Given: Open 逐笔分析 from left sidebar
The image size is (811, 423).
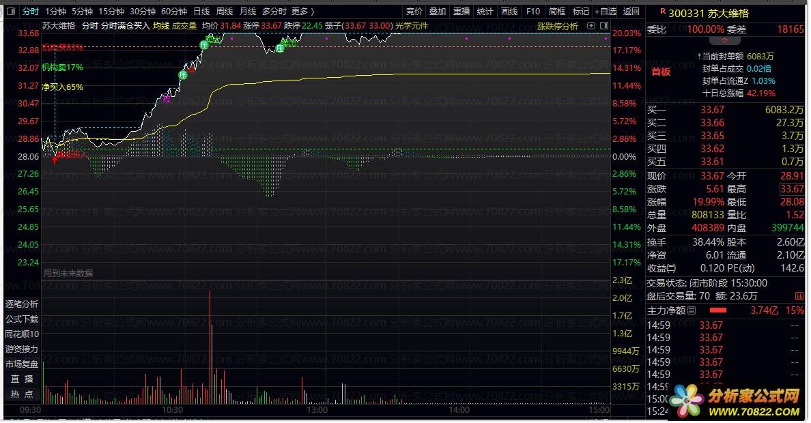Looking at the screenshot, I should point(22,304).
